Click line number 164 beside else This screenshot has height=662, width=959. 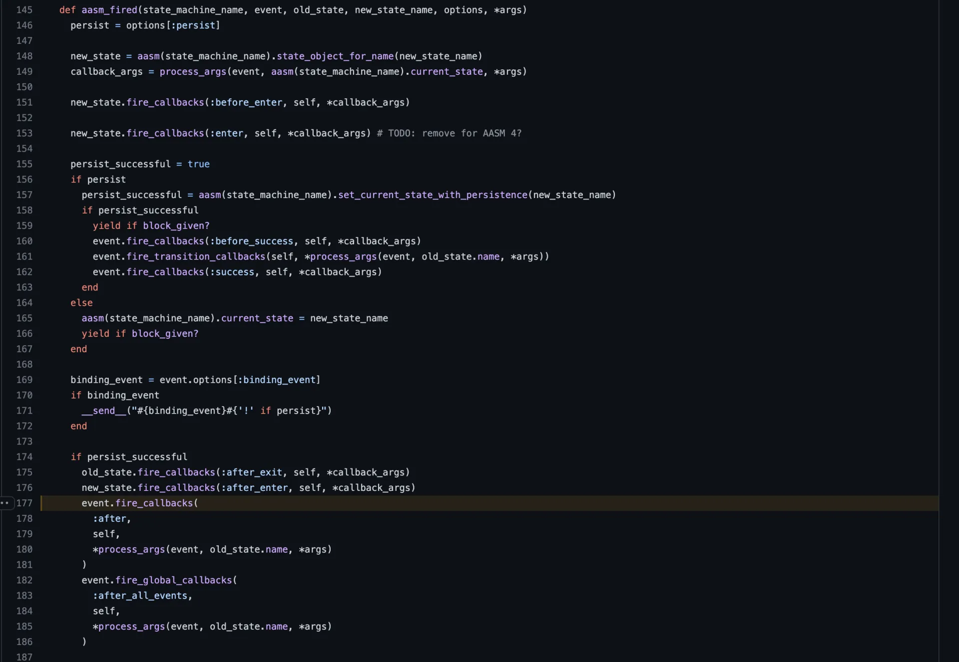click(24, 303)
